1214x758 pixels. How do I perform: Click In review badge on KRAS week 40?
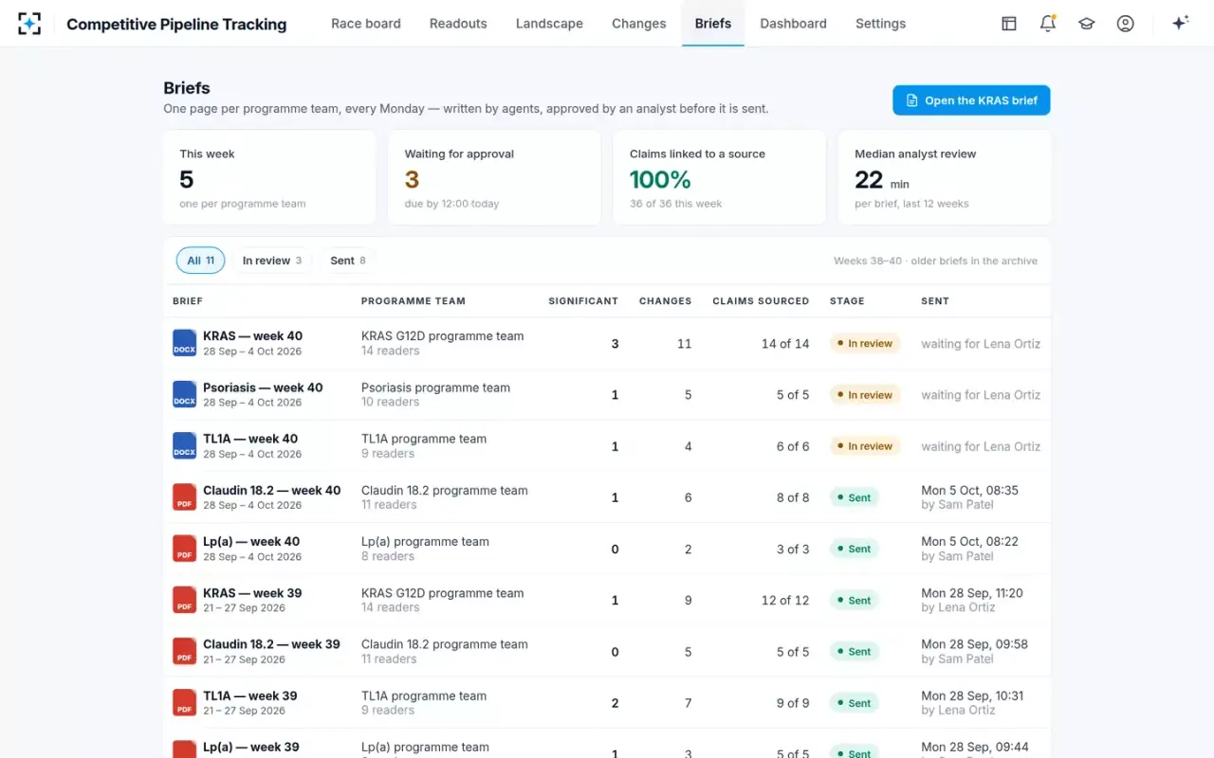pyautogui.click(x=865, y=344)
